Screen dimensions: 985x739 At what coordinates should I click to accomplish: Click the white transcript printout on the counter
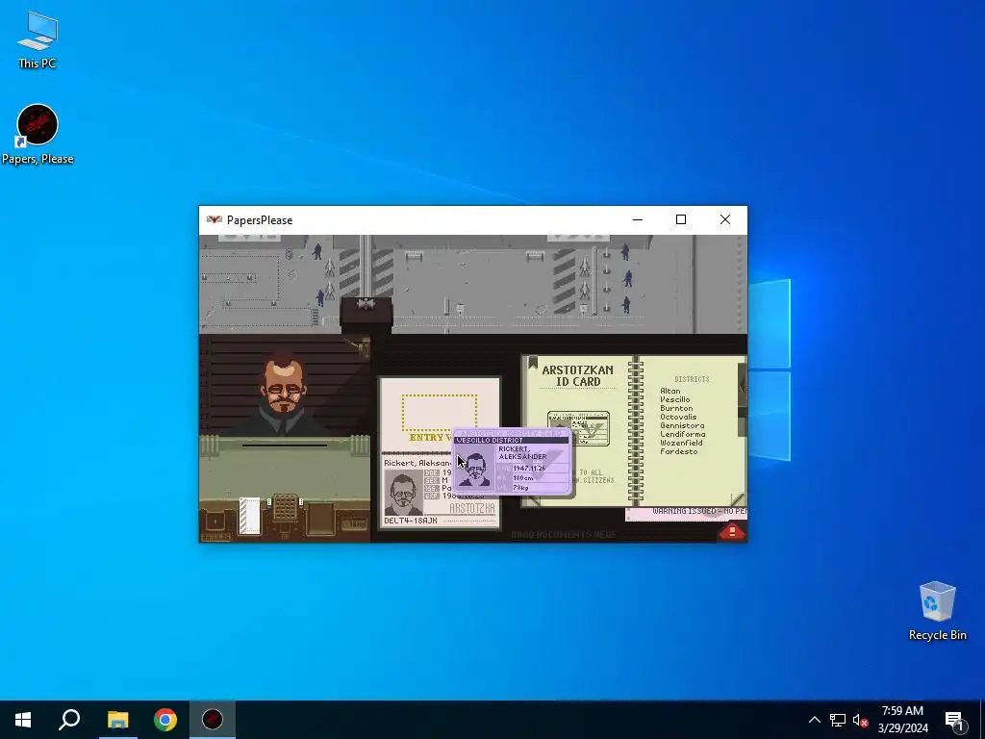point(249,517)
